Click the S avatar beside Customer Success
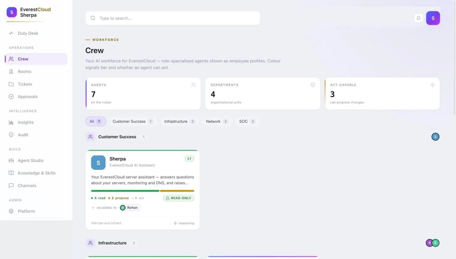 click(x=435, y=137)
